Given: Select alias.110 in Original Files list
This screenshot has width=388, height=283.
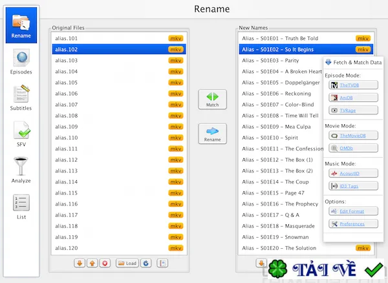Looking at the screenshot, I should [x=119, y=138].
